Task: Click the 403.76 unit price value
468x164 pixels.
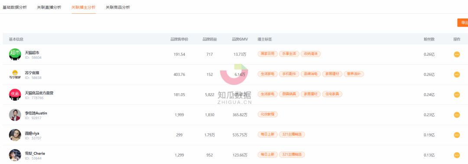Action: [179, 75]
